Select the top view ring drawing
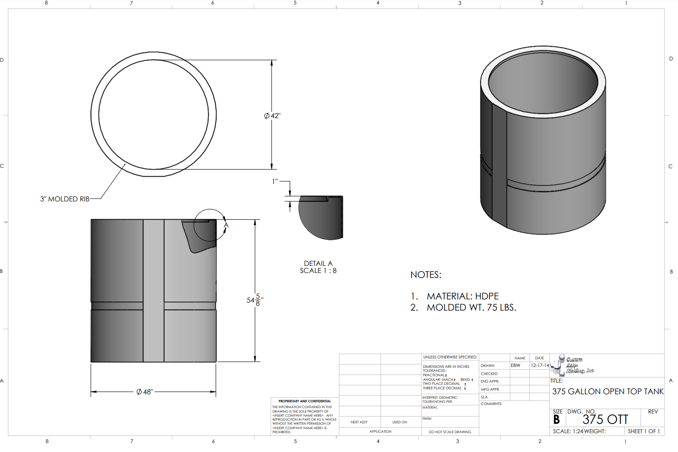Screen dimensions: 678x452 (x=154, y=114)
